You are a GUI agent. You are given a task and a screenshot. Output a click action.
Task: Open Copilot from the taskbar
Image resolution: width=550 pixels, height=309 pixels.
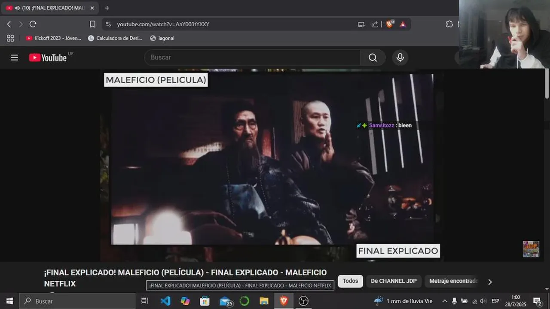click(185, 301)
